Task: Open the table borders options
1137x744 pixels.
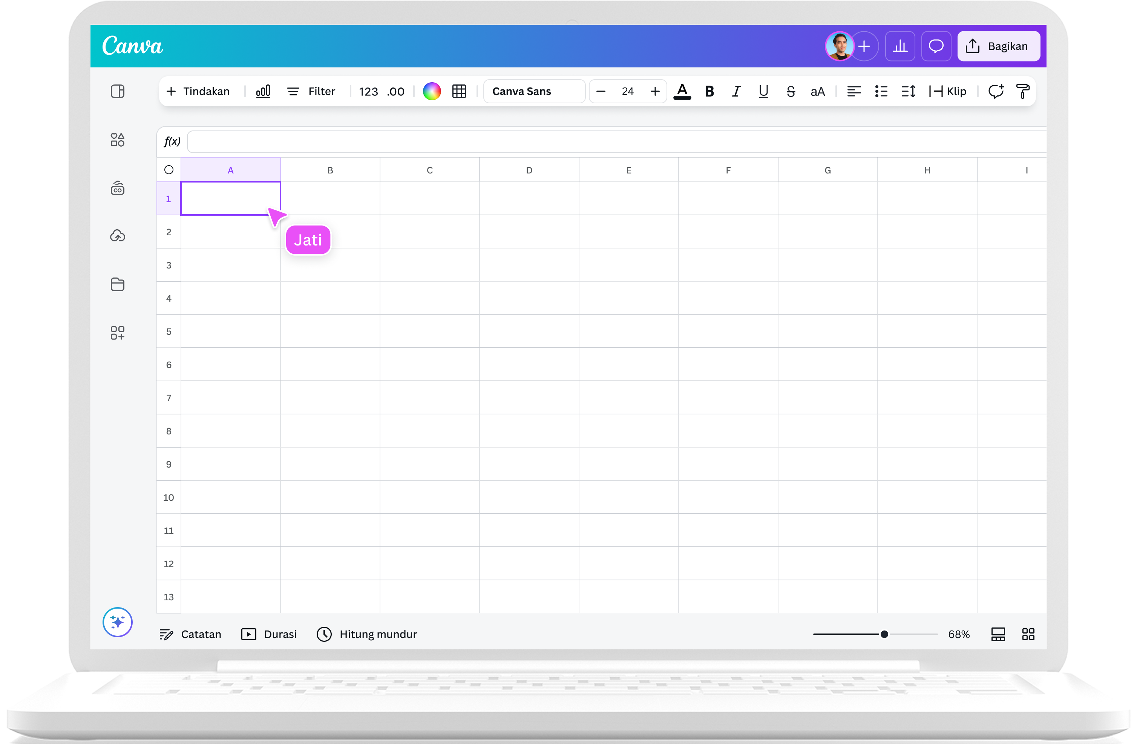Action: 459,91
